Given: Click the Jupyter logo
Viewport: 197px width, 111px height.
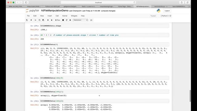Looking at the screenshot, I should coord(32,11).
